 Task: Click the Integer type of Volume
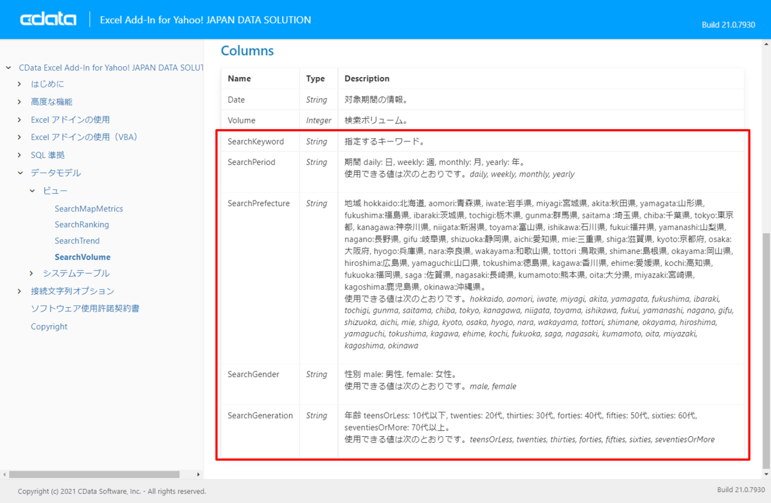tap(319, 120)
